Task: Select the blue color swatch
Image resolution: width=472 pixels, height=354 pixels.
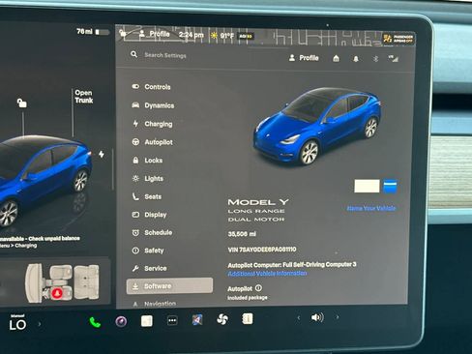Action: [x=390, y=187]
